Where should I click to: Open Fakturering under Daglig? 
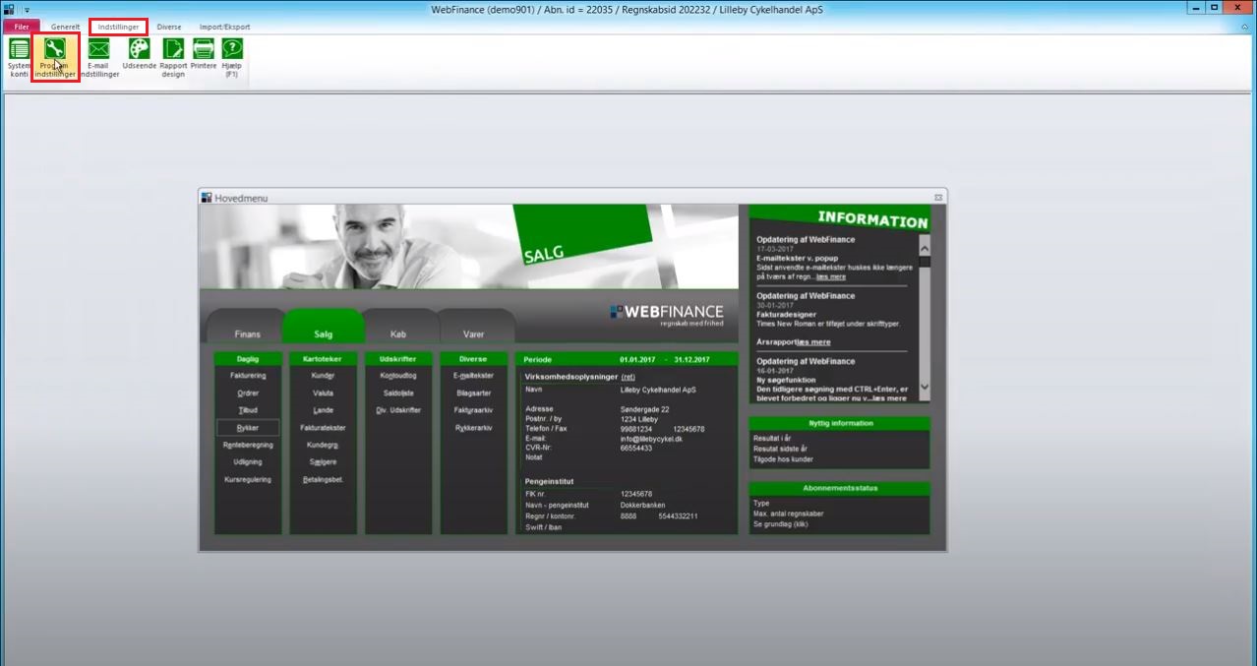coord(248,376)
